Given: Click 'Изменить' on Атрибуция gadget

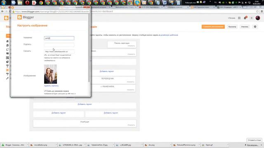Looking at the screenshot, I should point(131,125).
